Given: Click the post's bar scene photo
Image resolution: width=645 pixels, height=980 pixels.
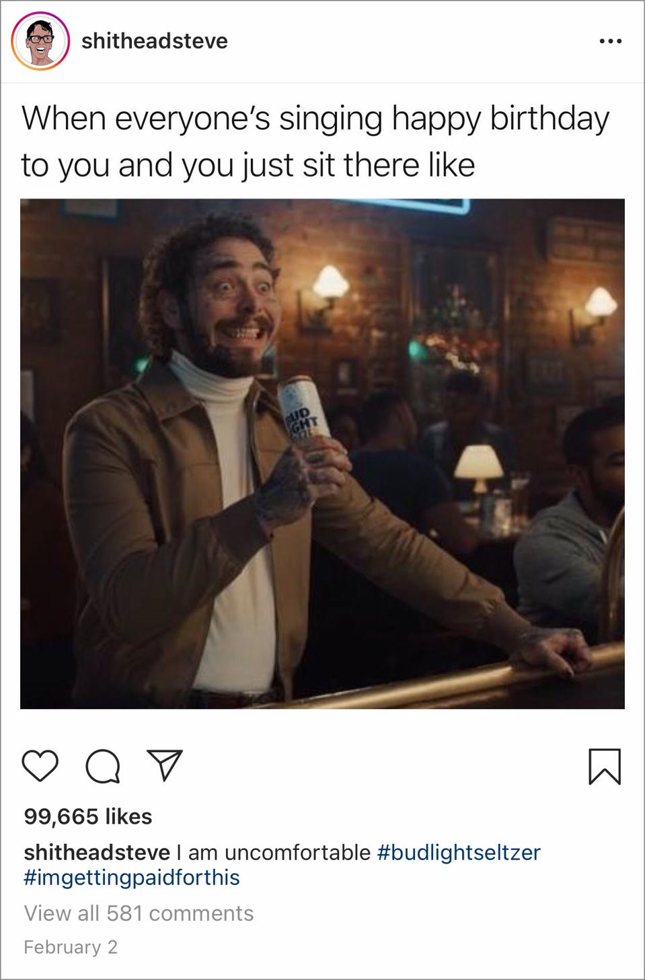Looking at the screenshot, I should click(322, 453).
